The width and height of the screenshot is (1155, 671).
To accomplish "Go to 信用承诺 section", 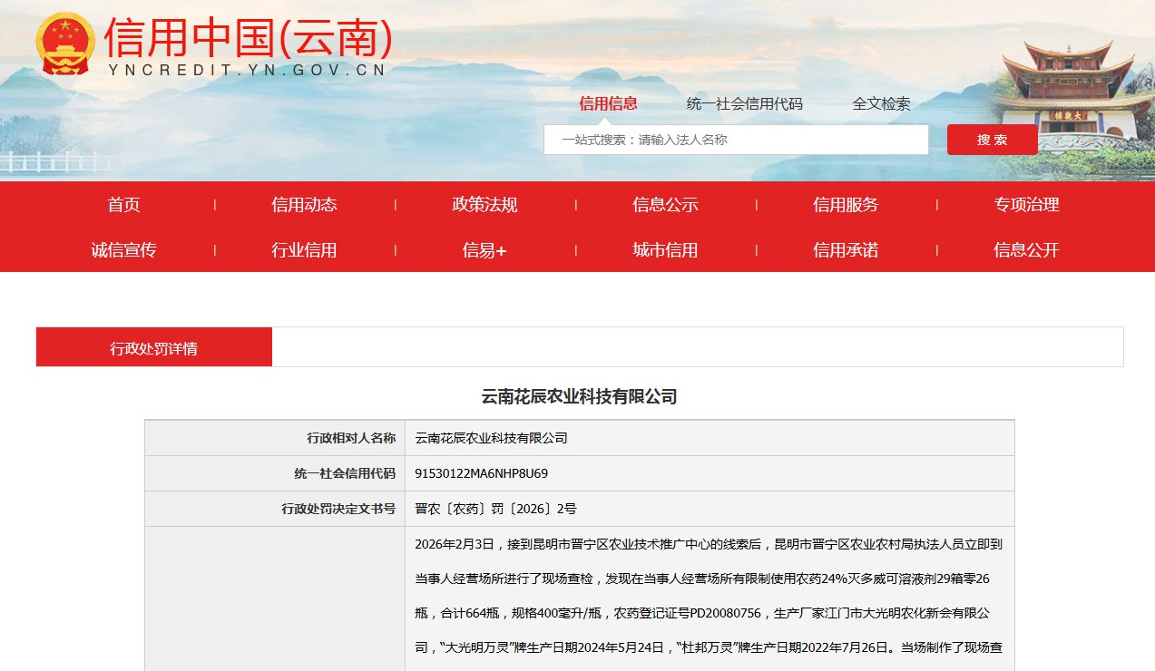I will point(846,250).
